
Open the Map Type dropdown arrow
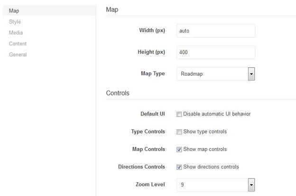coord(251,74)
